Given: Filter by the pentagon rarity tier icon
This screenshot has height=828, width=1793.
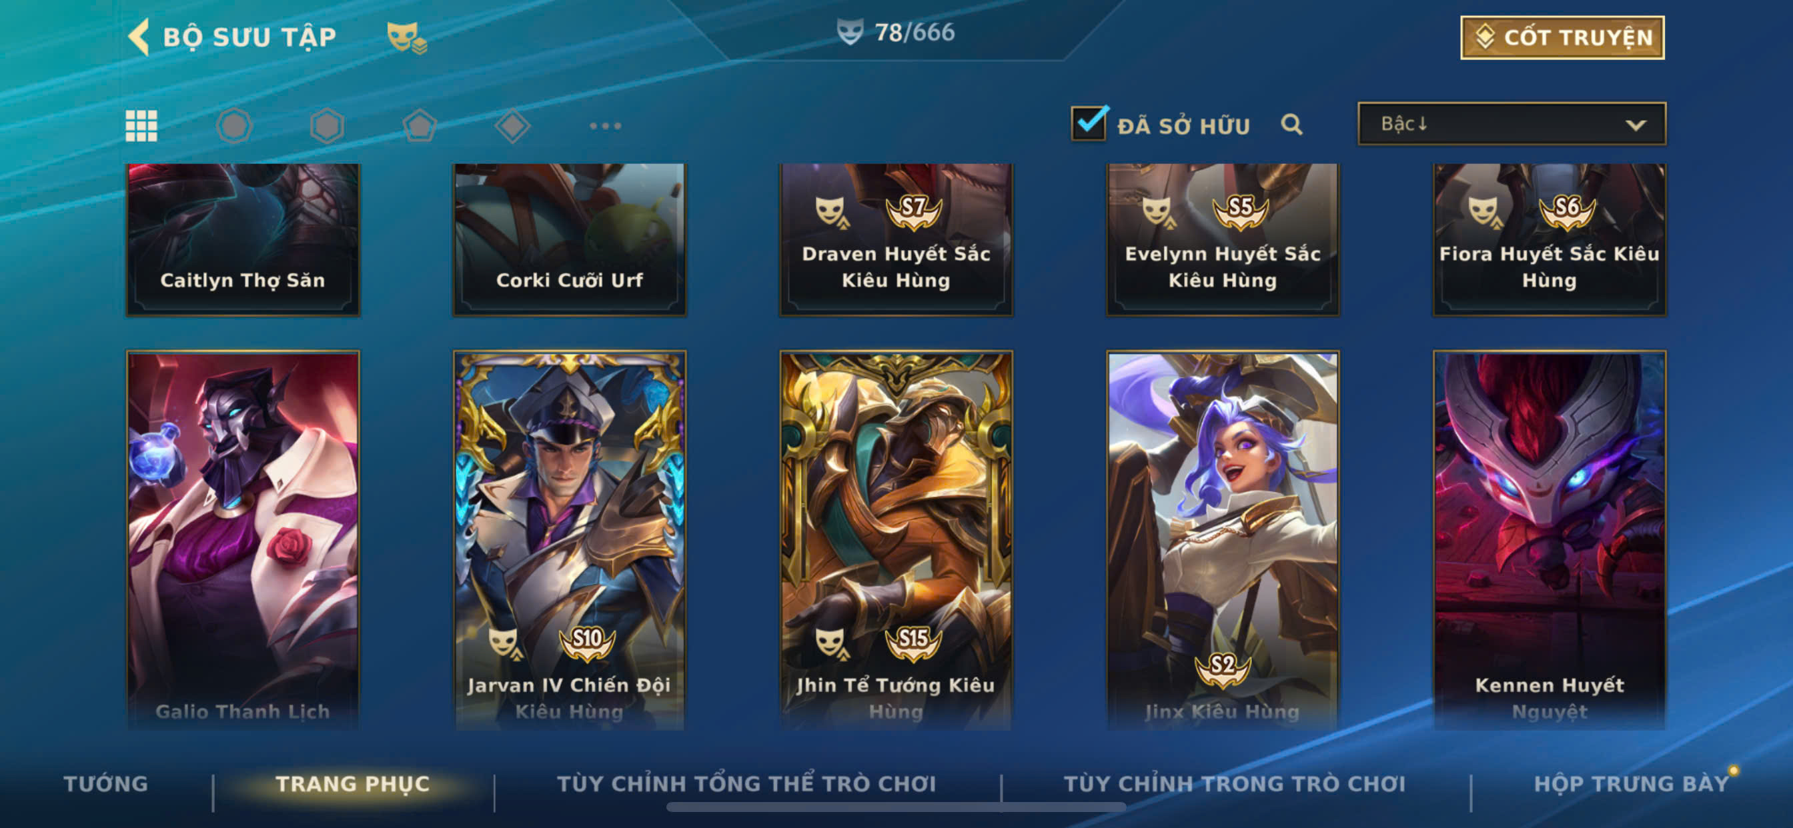Looking at the screenshot, I should (420, 126).
